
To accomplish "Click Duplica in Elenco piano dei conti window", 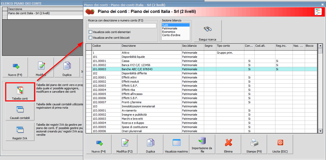I will click(x=67, y=67).
